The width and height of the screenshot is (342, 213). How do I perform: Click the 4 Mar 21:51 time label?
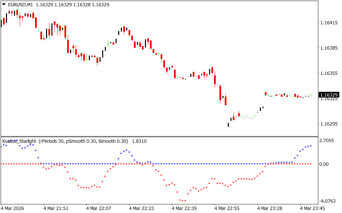click(x=56, y=208)
